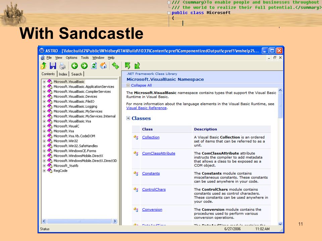Click the topic pane scroll-down arrow
Screen dimensions: 322x241
[x=280, y=224]
